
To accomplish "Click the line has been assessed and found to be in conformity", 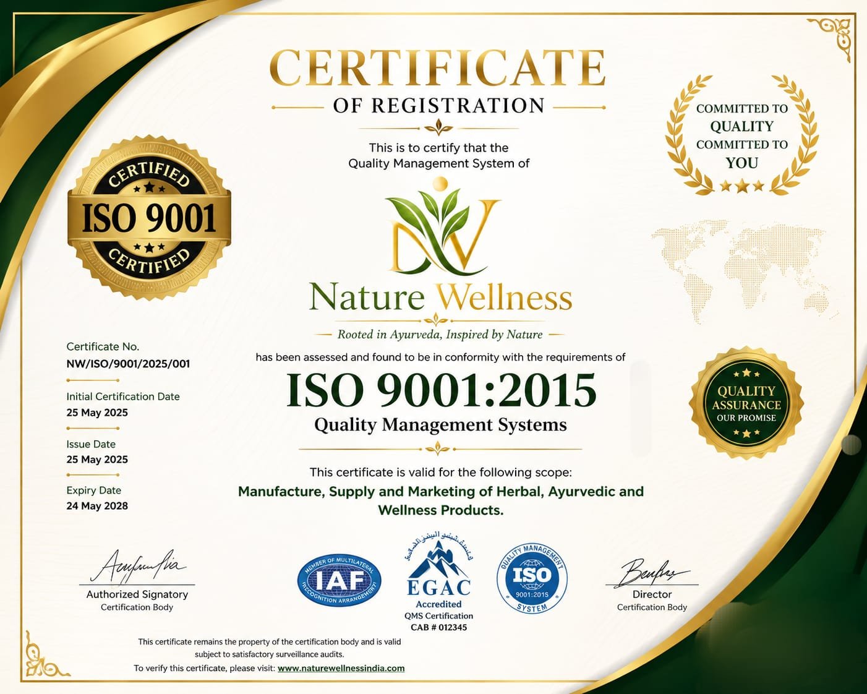I will tap(440, 358).
